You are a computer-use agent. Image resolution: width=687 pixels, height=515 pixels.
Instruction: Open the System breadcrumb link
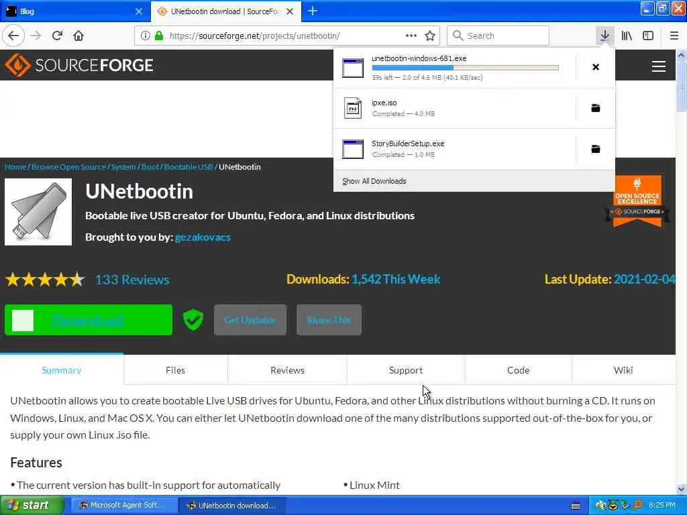123,167
